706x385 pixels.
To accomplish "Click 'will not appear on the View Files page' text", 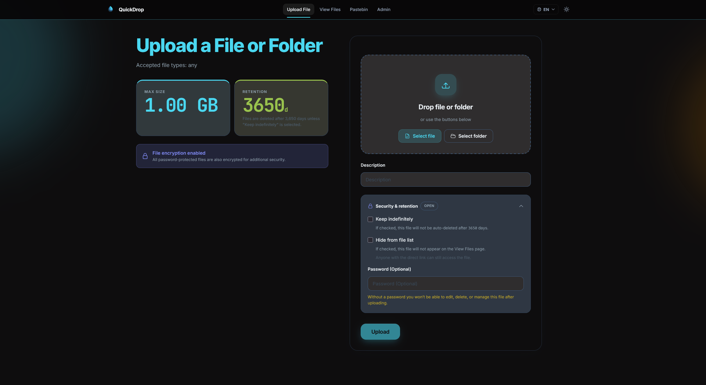I will coord(431,249).
